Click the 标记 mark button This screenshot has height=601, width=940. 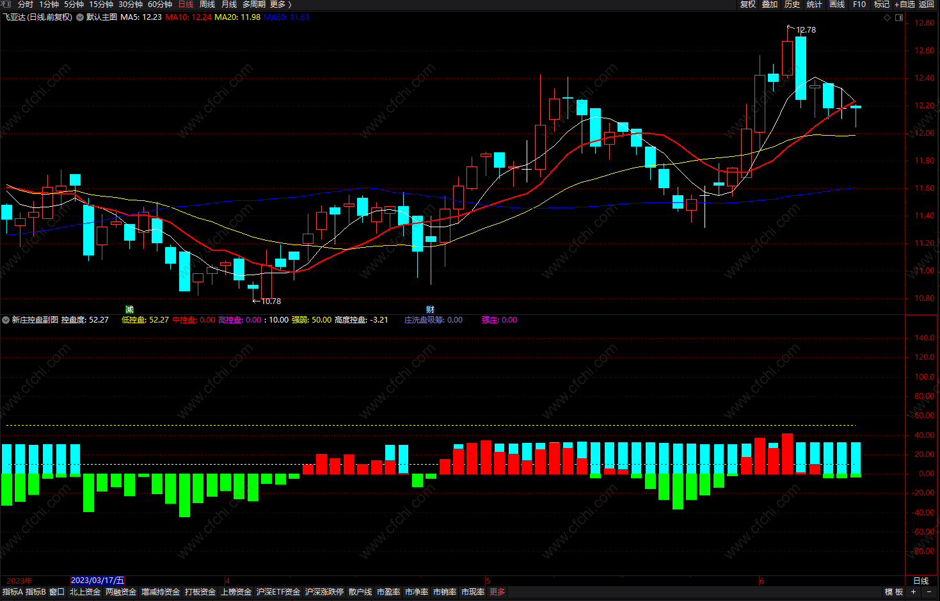[x=882, y=4]
